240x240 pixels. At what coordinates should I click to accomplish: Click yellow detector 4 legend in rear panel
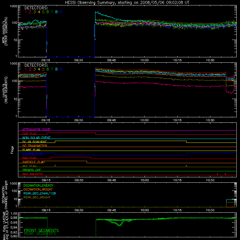pyautogui.click(x=39, y=69)
